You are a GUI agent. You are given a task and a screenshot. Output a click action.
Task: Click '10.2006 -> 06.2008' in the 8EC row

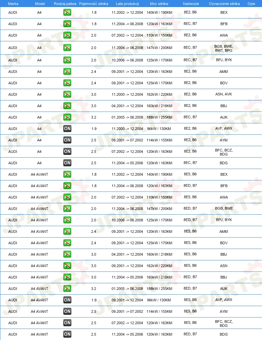pos(127,60)
